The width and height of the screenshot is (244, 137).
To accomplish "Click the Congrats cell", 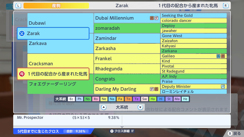I will pos(127,79).
